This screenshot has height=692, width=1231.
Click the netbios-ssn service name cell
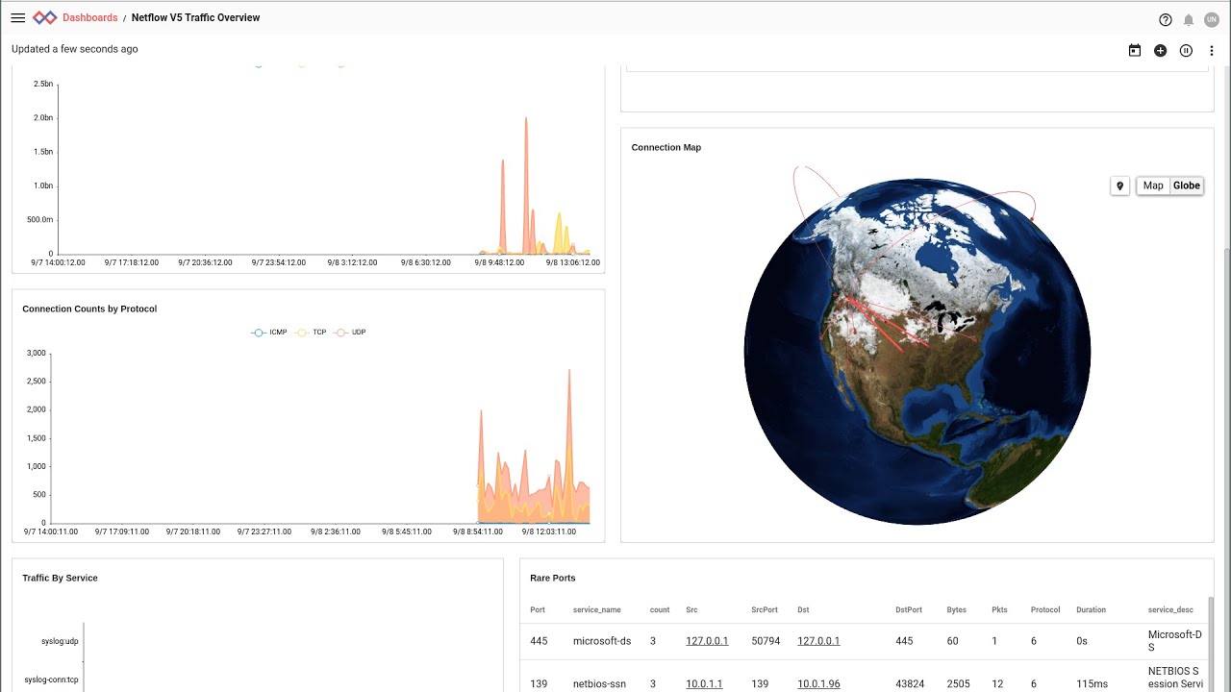(x=599, y=684)
